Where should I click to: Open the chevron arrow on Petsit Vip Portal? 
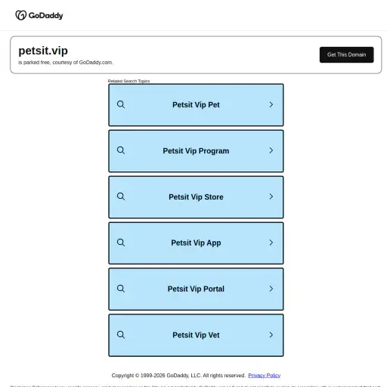pyautogui.click(x=271, y=289)
